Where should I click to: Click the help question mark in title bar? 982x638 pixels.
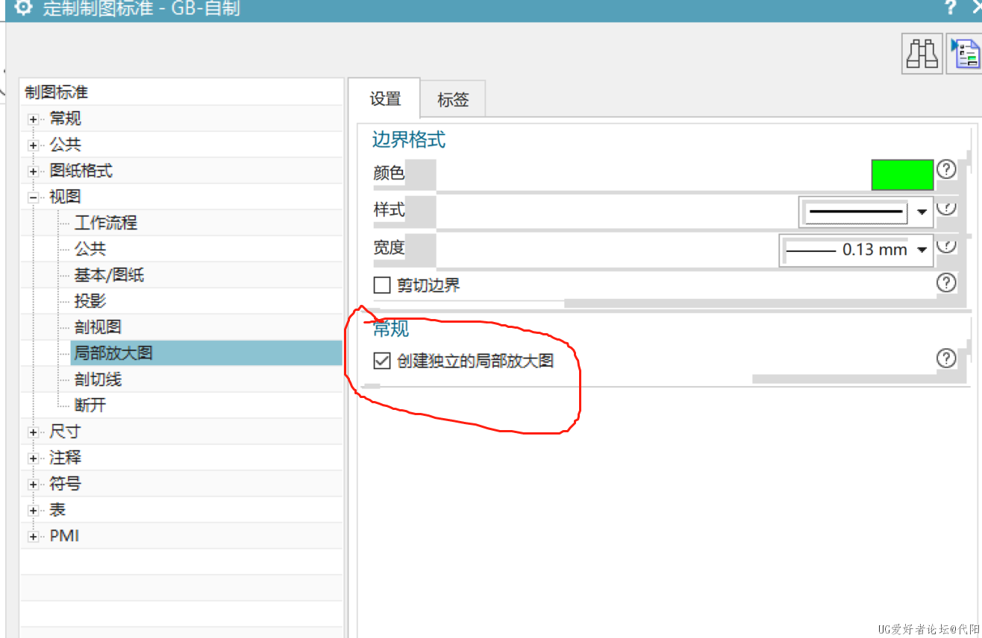pyautogui.click(x=950, y=8)
